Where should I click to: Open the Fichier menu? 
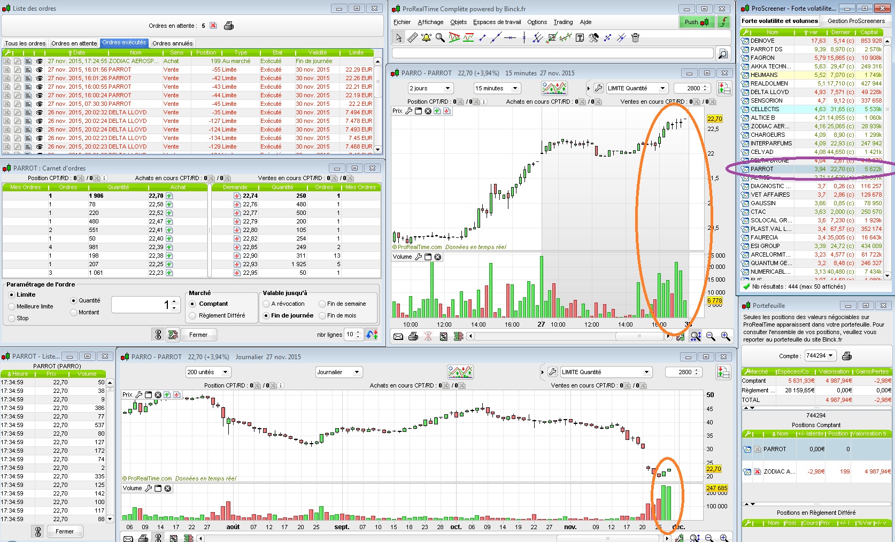click(402, 22)
